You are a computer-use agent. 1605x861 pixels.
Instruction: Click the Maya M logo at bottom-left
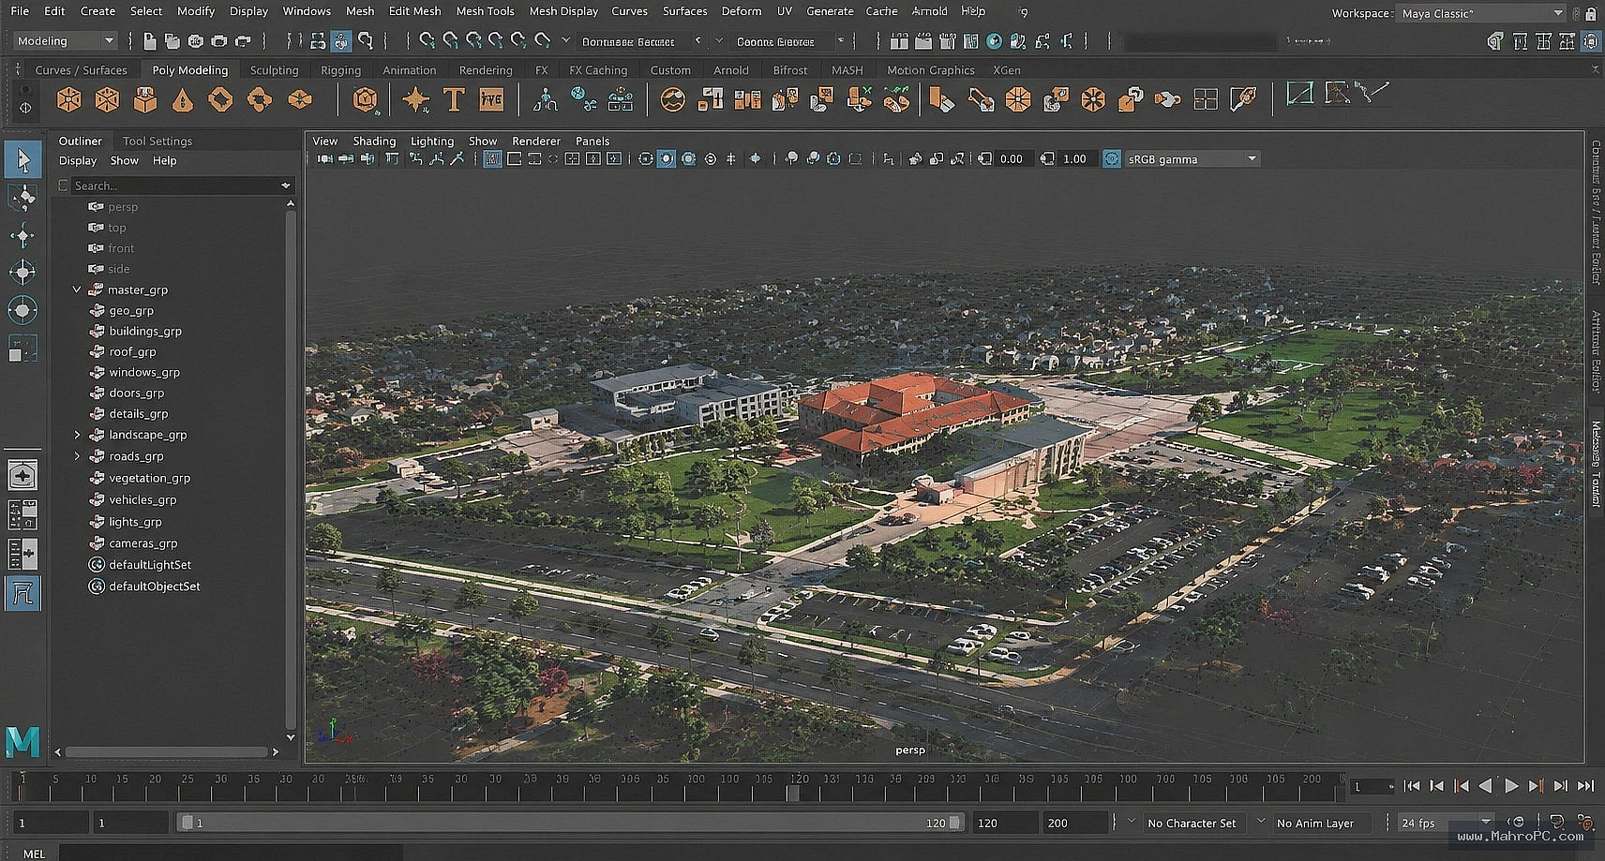click(22, 742)
